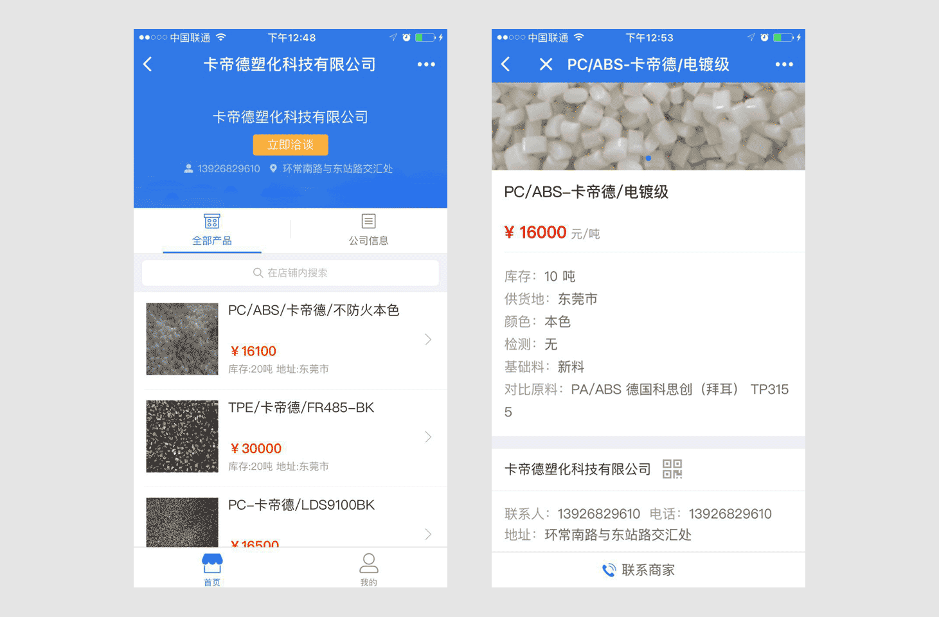Open the 我的 profile tab
This screenshot has height=617, width=939.
click(368, 569)
